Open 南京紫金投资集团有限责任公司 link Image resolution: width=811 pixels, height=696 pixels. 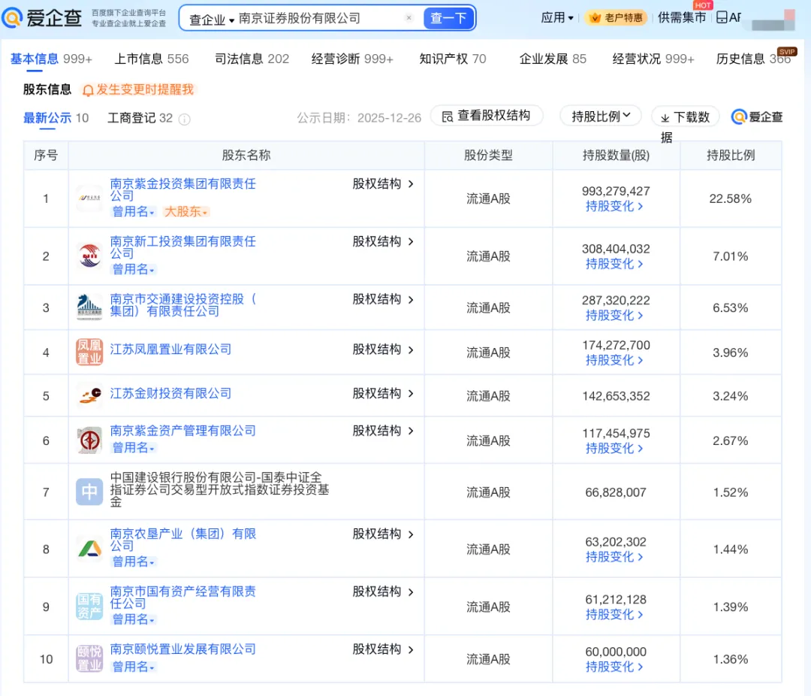(182, 189)
